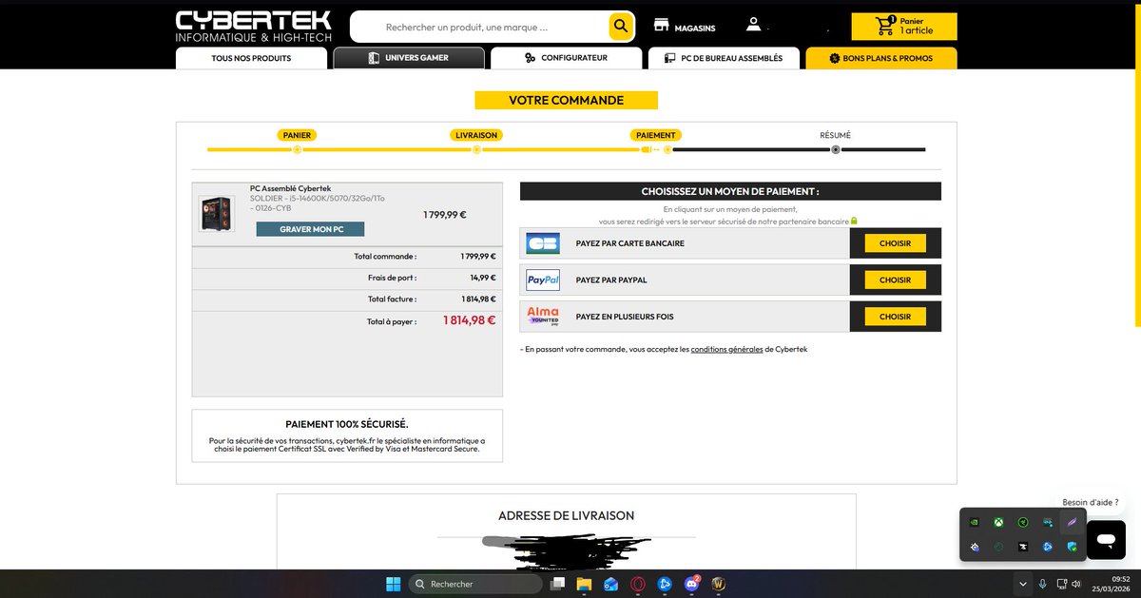Open Tous nos produits menu

[251, 58]
